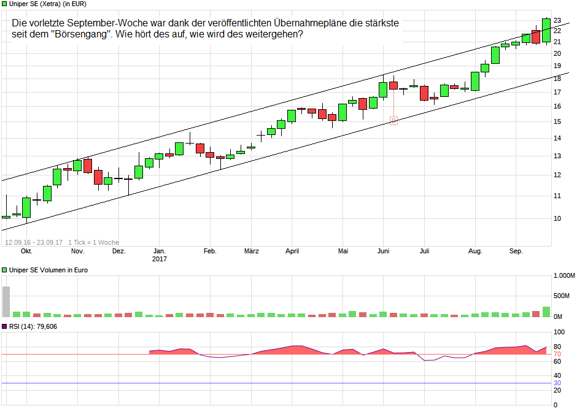
Task: Click the last green volume bar
Action: [x=546, y=312]
